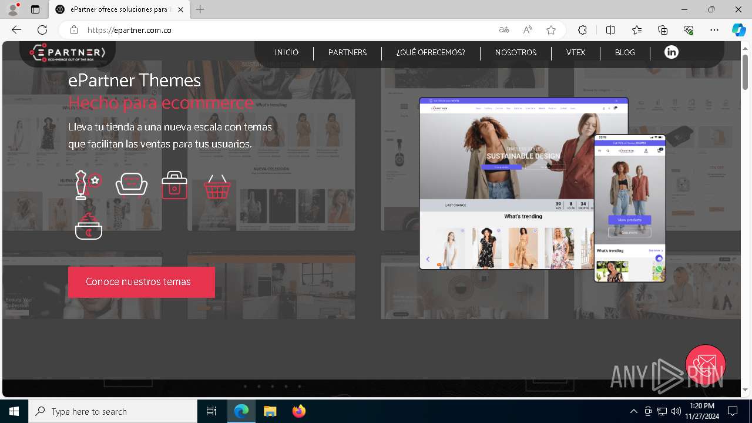The image size is (752, 423).
Task: Click the ePartner logo in the header
Action: pyautogui.click(x=68, y=53)
